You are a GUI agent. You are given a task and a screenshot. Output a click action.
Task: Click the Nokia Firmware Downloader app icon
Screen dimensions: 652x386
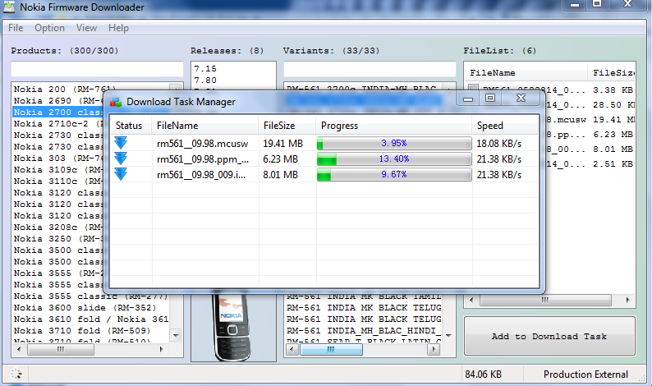[x=9, y=7]
